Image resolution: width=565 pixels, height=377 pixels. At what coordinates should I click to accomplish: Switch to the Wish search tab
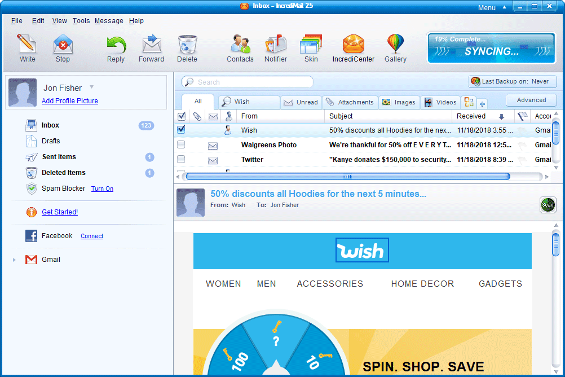[x=248, y=102]
